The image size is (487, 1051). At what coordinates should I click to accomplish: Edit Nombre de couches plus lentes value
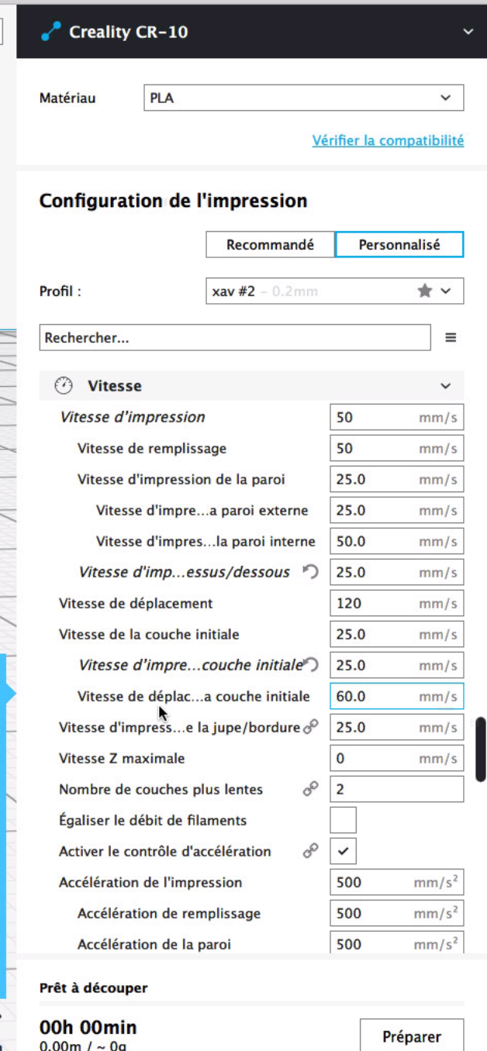397,789
